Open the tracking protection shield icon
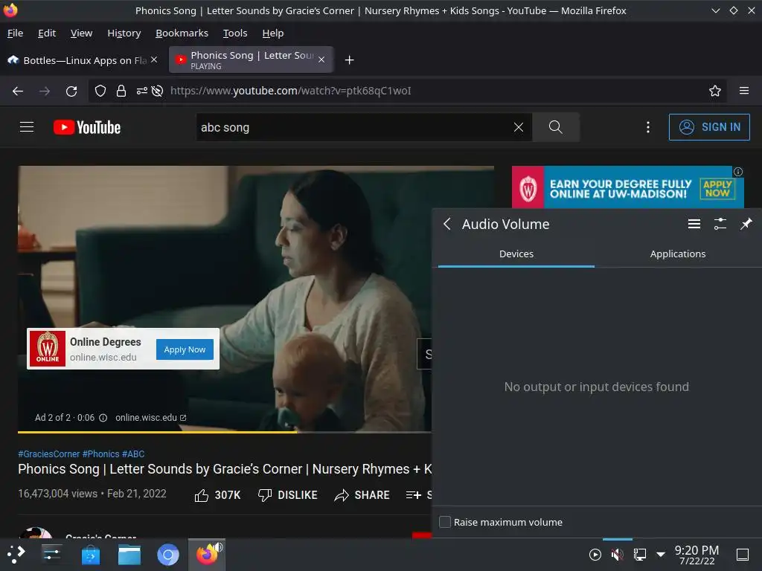The width and height of the screenshot is (762, 571). click(x=100, y=91)
